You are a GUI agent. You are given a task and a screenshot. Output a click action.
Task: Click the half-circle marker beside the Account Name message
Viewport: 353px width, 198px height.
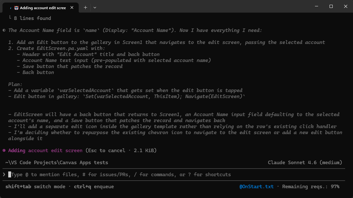point(4,30)
